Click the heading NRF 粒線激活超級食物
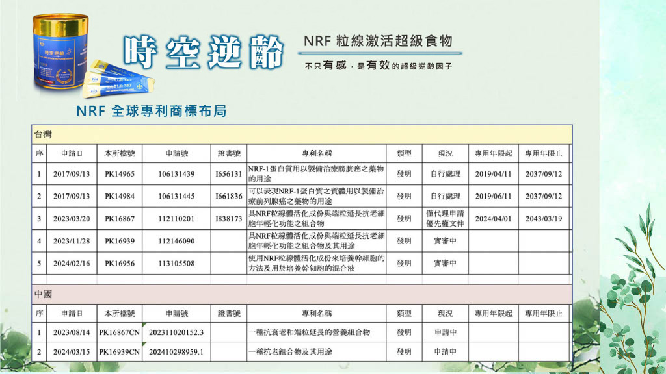The height and width of the screenshot is (374, 666). tap(378, 41)
